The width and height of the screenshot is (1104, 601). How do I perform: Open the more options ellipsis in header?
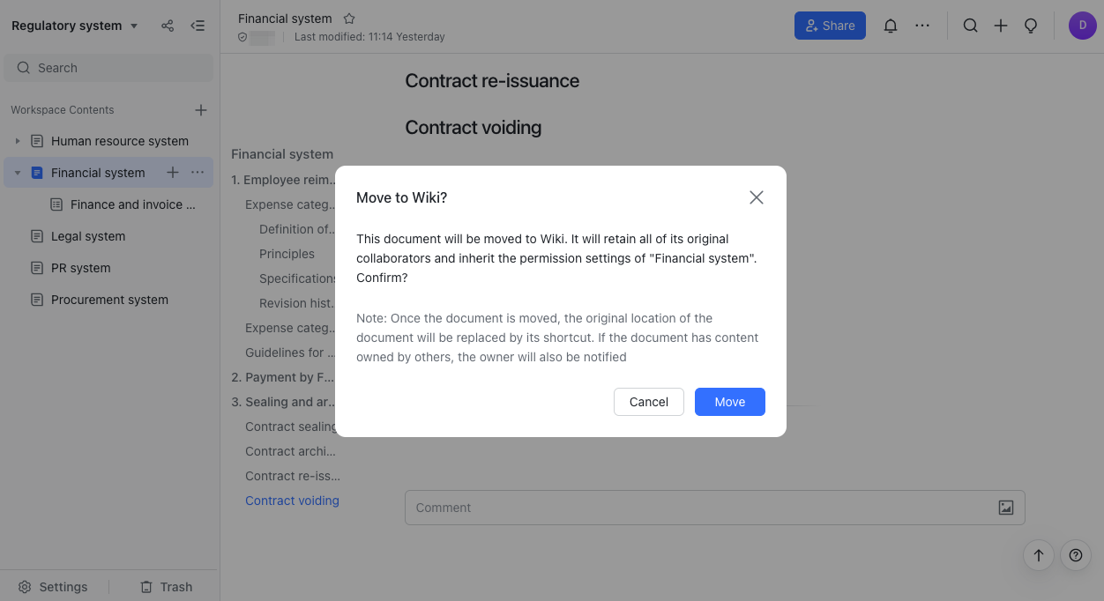922,26
